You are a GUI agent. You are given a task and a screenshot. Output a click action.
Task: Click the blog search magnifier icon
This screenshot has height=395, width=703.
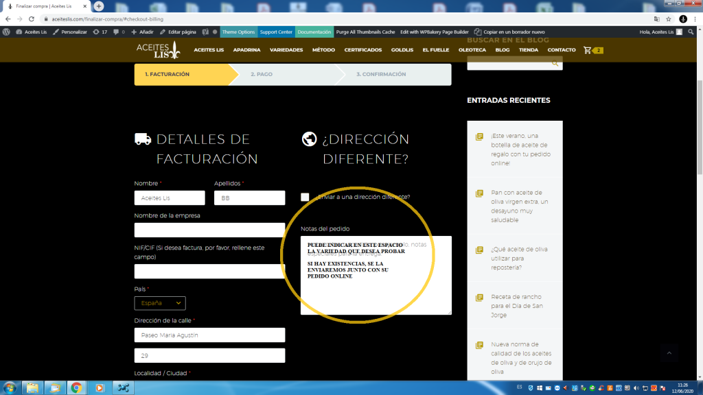pyautogui.click(x=555, y=63)
